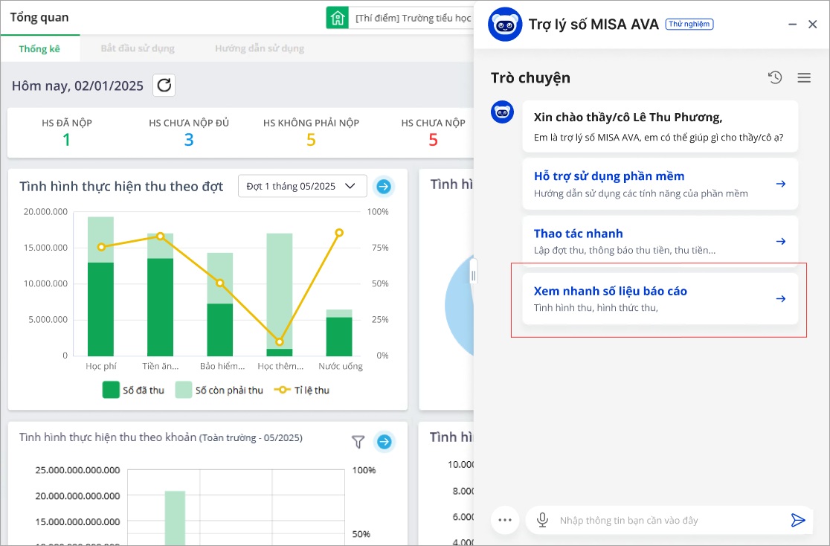Image resolution: width=830 pixels, height=546 pixels.
Task: Open Xem nhanh số liệu báo cáo link
Action: pyautogui.click(x=611, y=291)
